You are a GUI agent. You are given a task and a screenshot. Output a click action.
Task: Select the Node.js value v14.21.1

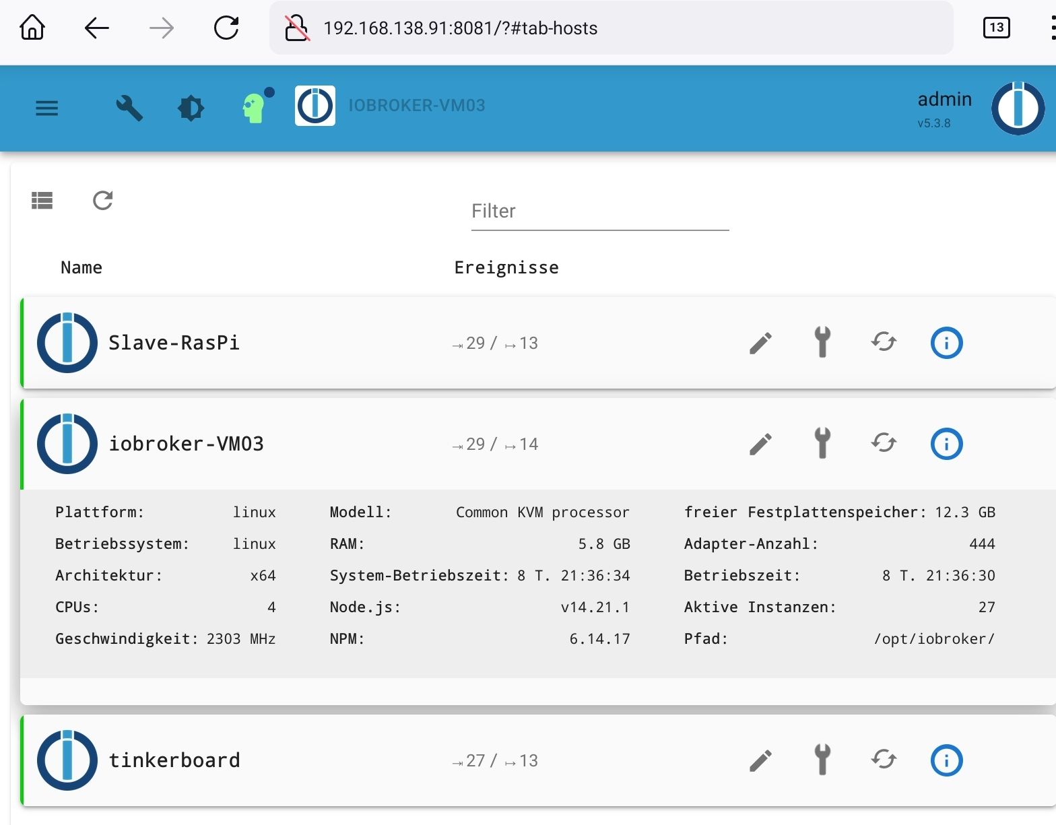tap(595, 607)
